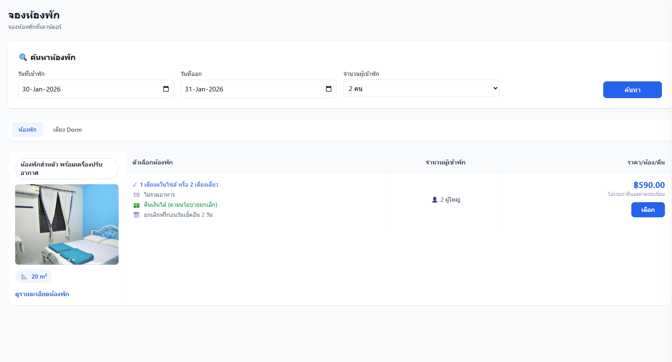
Task: Click the room area ruler icon
Action: (x=24, y=277)
